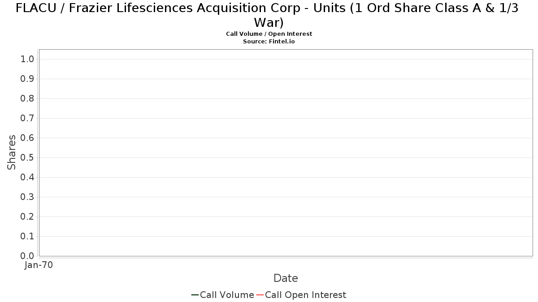Click the Date axis title
Screen dimensions: 538x302
(x=286, y=278)
